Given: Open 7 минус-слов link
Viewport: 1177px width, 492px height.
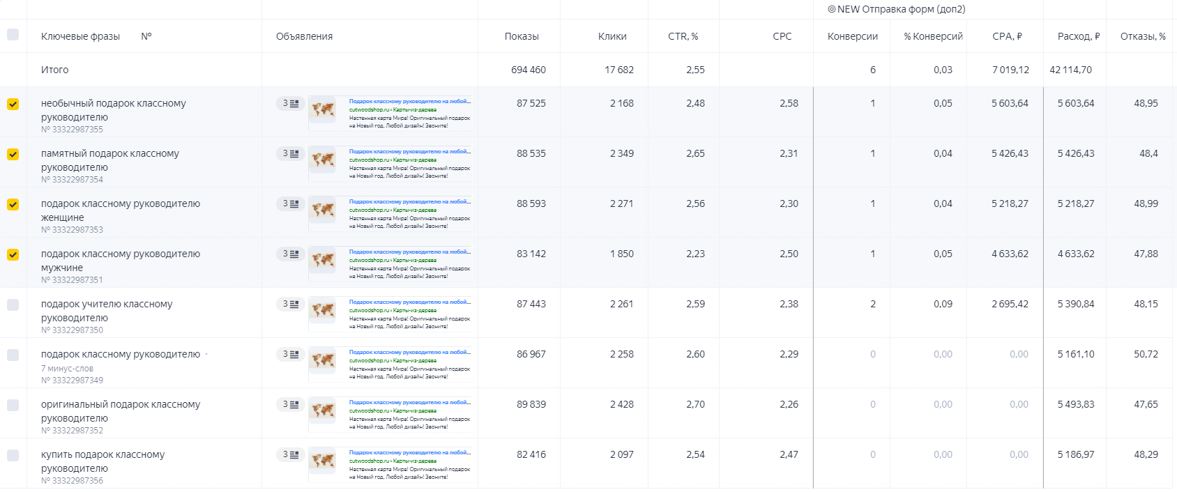Looking at the screenshot, I should coord(67,368).
